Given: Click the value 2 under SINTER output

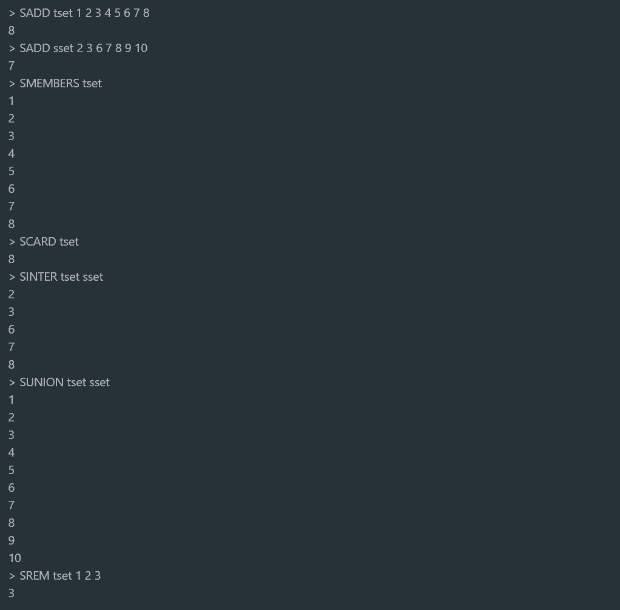Looking at the screenshot, I should [x=12, y=294].
